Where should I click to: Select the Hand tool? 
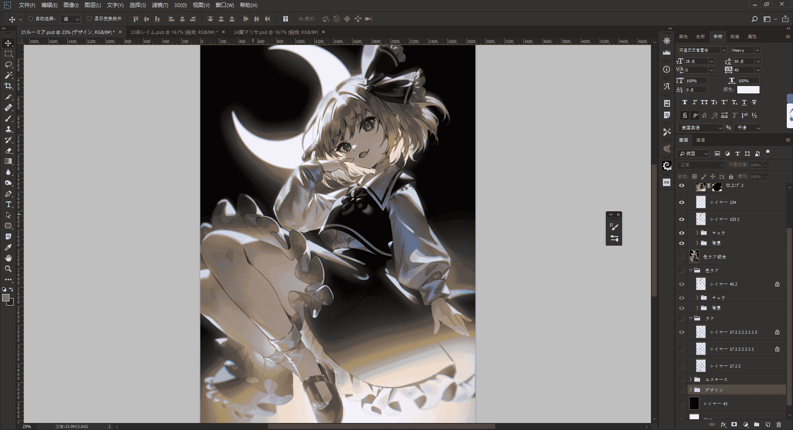(8, 258)
